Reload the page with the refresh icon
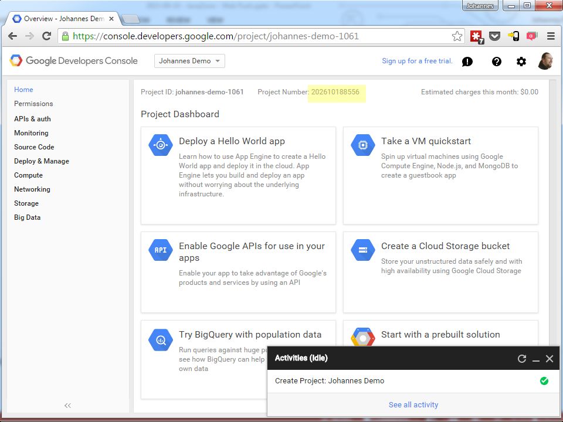The image size is (563, 422). [x=46, y=36]
